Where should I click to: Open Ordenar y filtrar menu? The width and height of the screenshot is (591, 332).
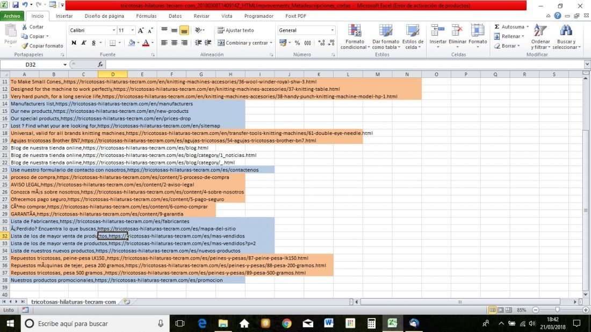(540, 37)
